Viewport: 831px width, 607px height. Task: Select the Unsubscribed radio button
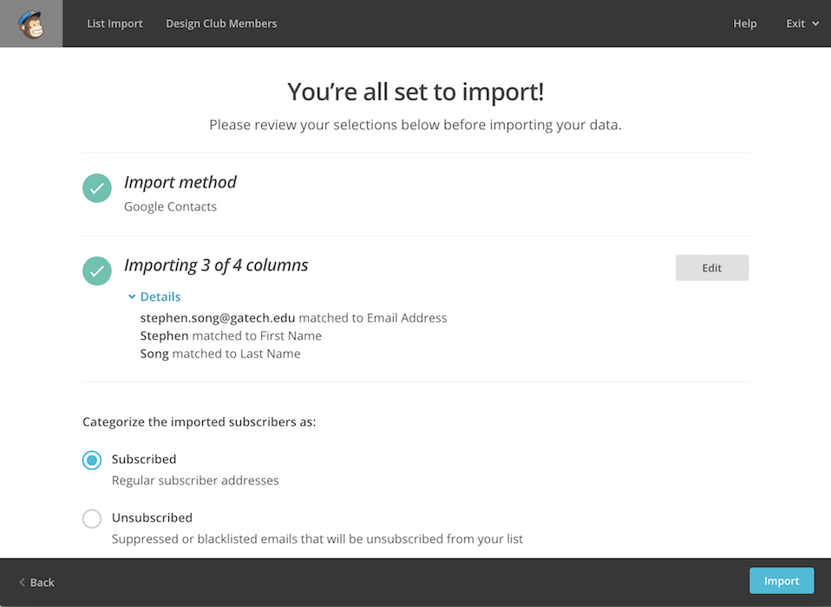pyautogui.click(x=92, y=519)
